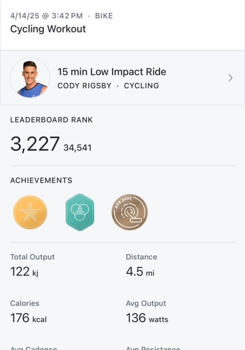
Task: Open the teal three-circles achievement badge
Action: [x=80, y=212]
